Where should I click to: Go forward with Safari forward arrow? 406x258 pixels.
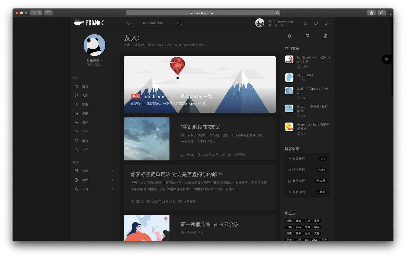[39, 13]
